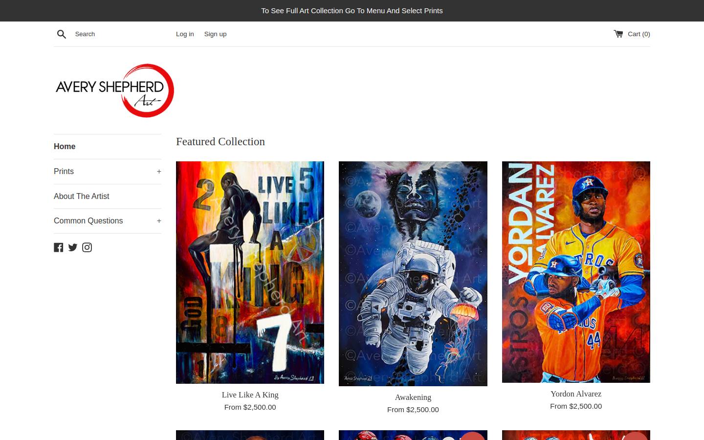View the Awakening astronaut painting
Screen dimensions: 704x440
413,274
